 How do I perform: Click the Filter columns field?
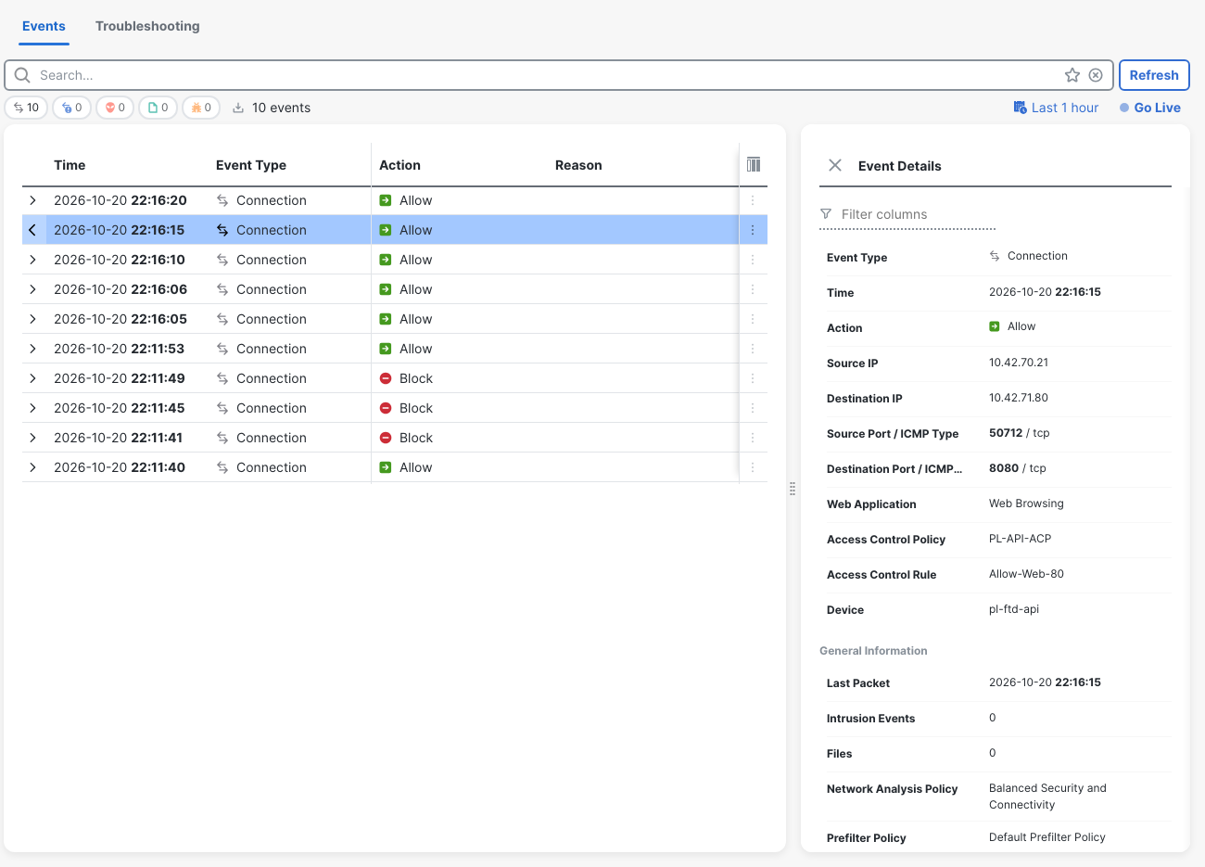coord(907,214)
